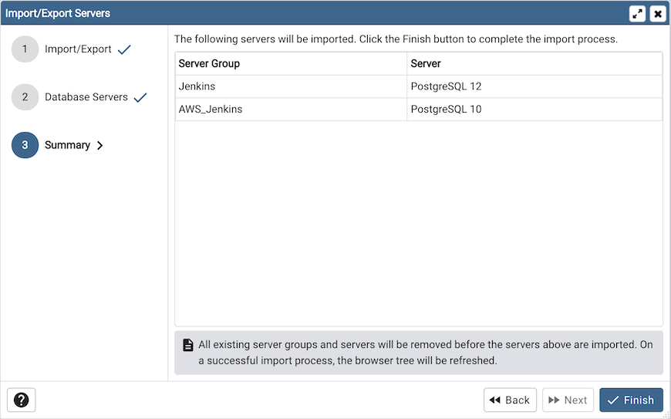Click the step 3 number circle
This screenshot has height=419, width=671.
pyautogui.click(x=25, y=145)
